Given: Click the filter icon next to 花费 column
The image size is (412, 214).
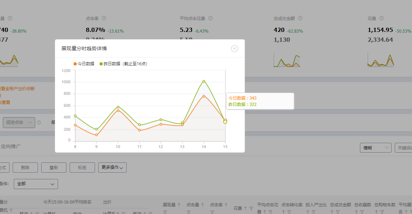Looking at the screenshot, I should tap(251, 208).
